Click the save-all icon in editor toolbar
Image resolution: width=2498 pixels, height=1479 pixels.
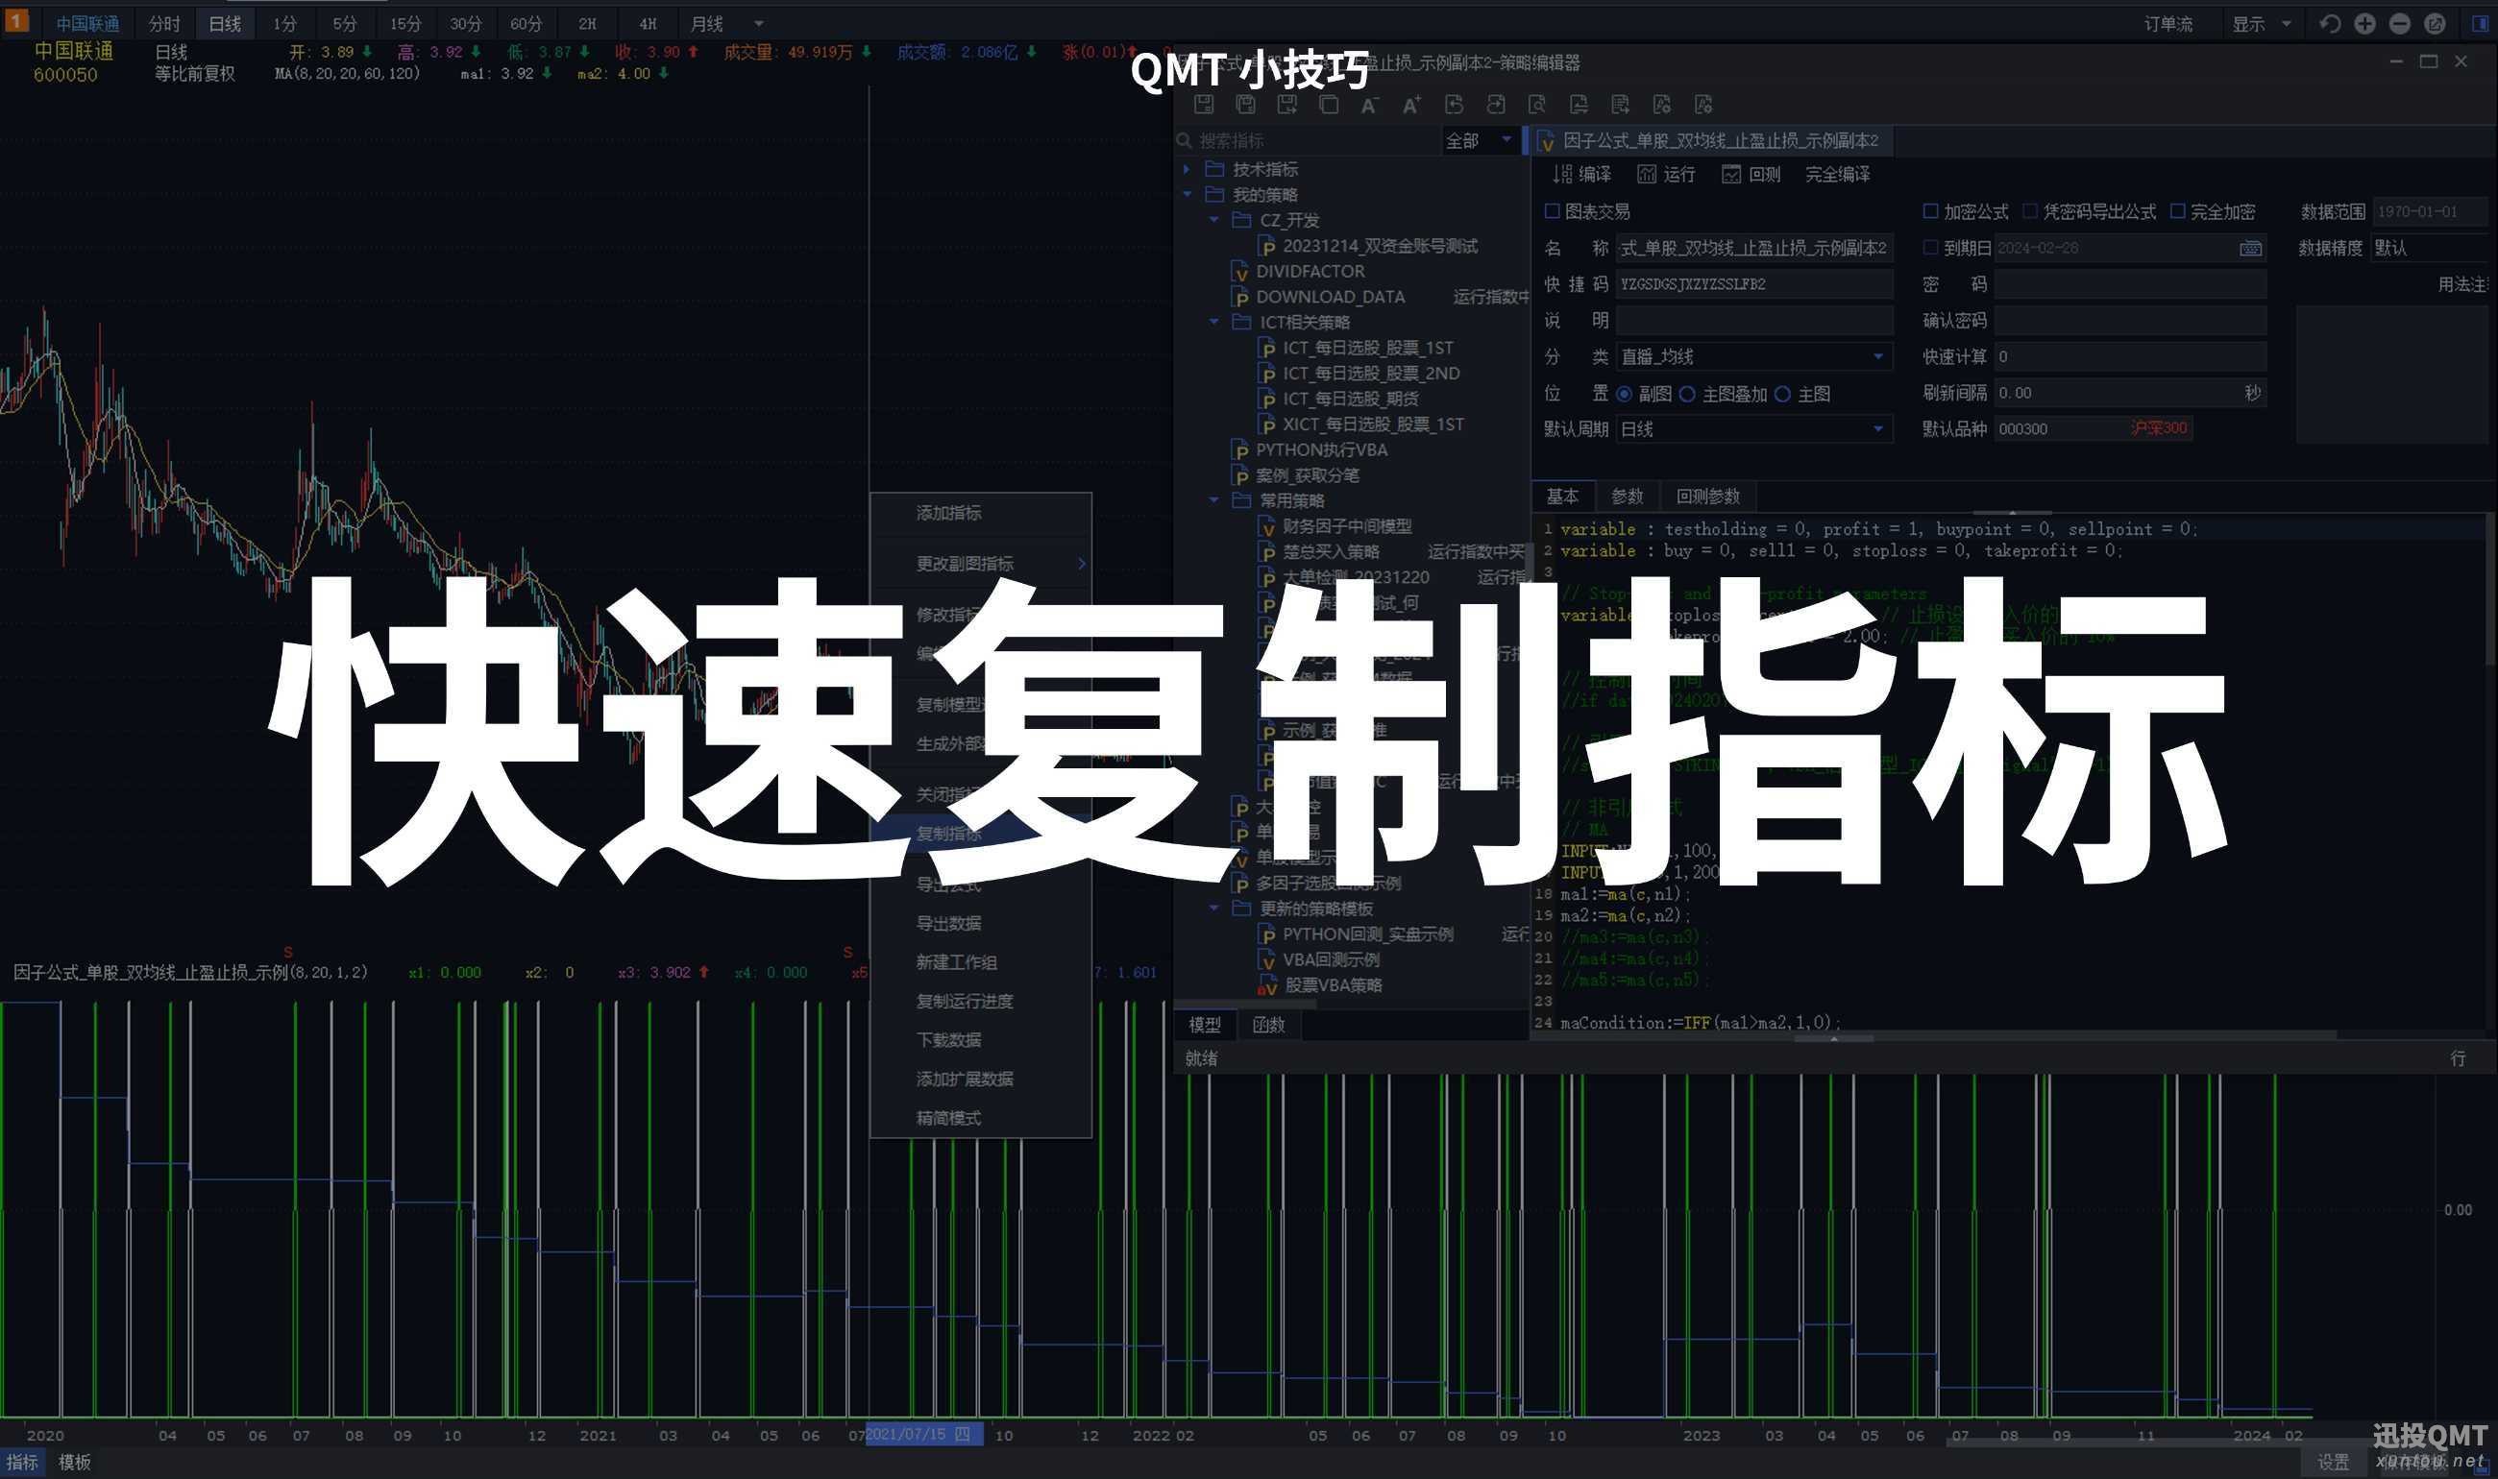click(x=1245, y=104)
